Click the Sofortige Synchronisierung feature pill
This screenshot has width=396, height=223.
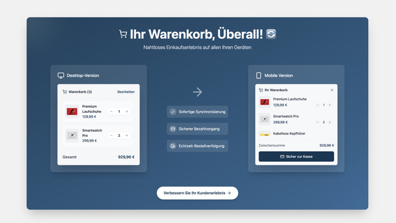pyautogui.click(x=197, y=111)
